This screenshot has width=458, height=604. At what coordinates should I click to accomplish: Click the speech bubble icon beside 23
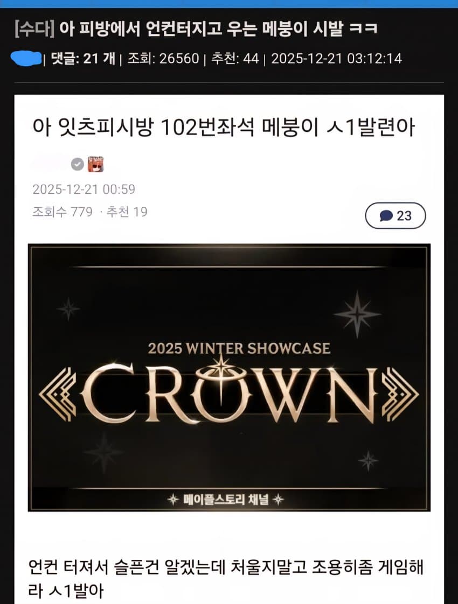(386, 216)
